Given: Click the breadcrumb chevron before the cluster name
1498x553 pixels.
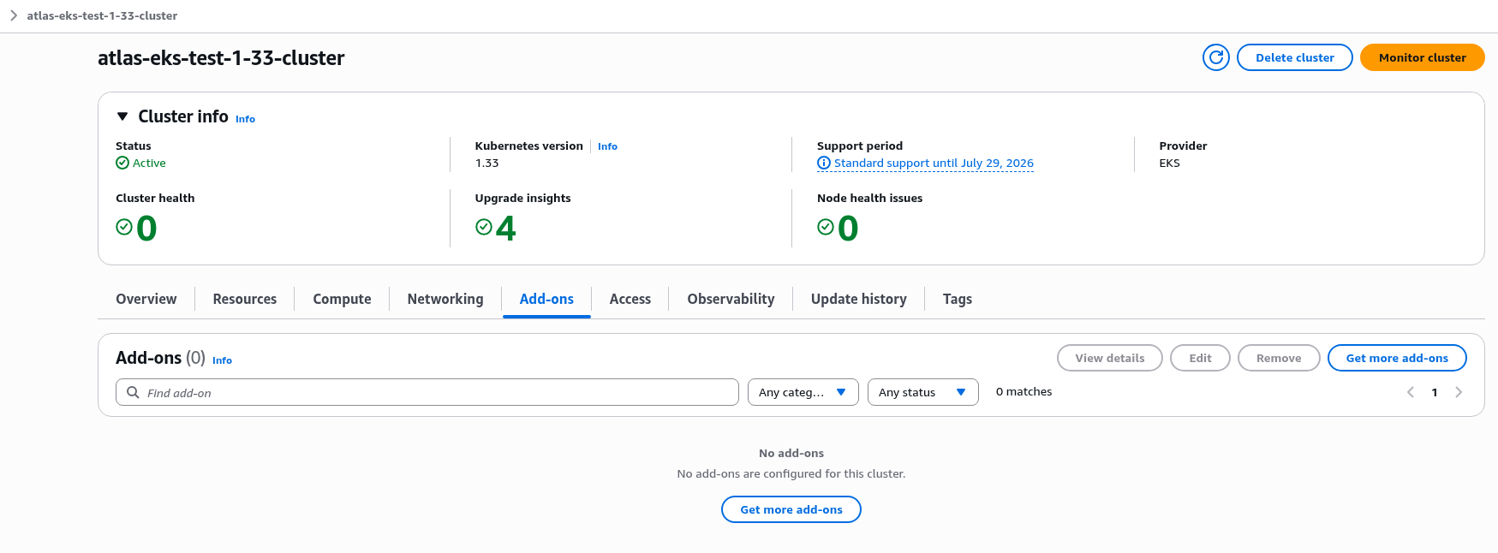Looking at the screenshot, I should 14,15.
